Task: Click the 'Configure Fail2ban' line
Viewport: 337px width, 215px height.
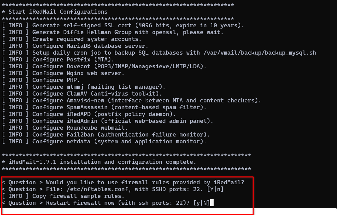Action: click(106, 135)
